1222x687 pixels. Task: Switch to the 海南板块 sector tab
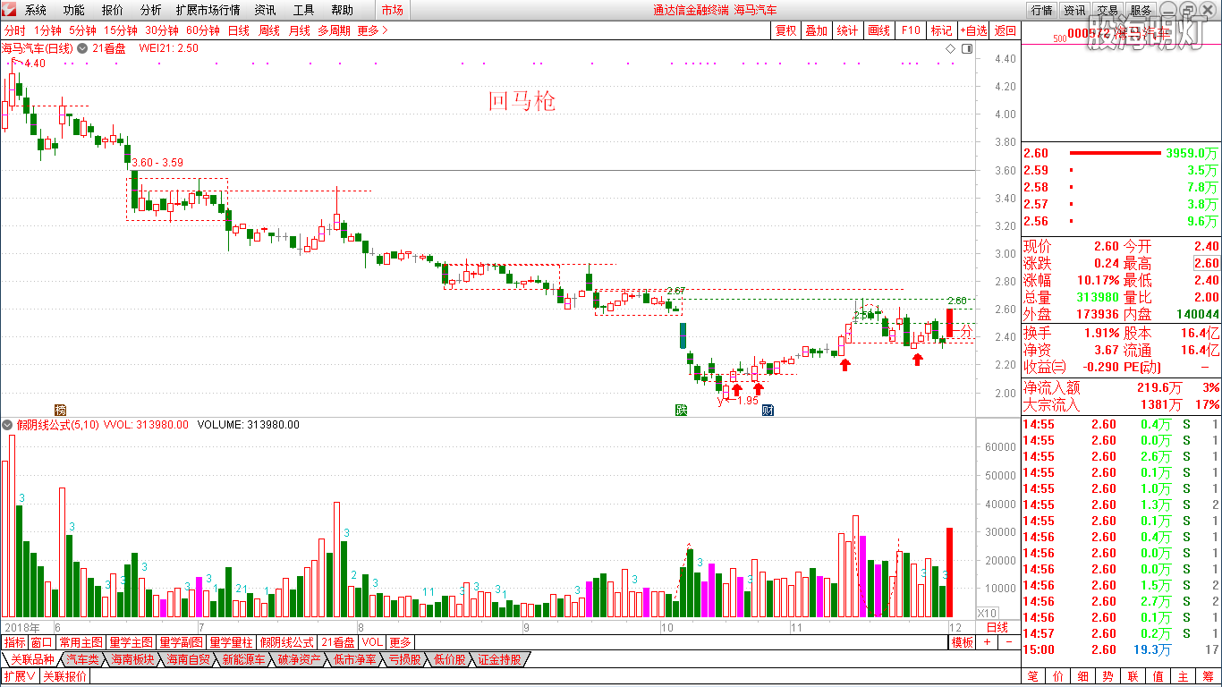[x=133, y=659]
